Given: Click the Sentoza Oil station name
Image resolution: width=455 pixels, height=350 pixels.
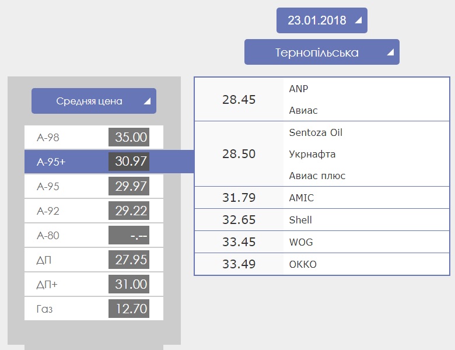Looking at the screenshot, I should (x=316, y=132).
